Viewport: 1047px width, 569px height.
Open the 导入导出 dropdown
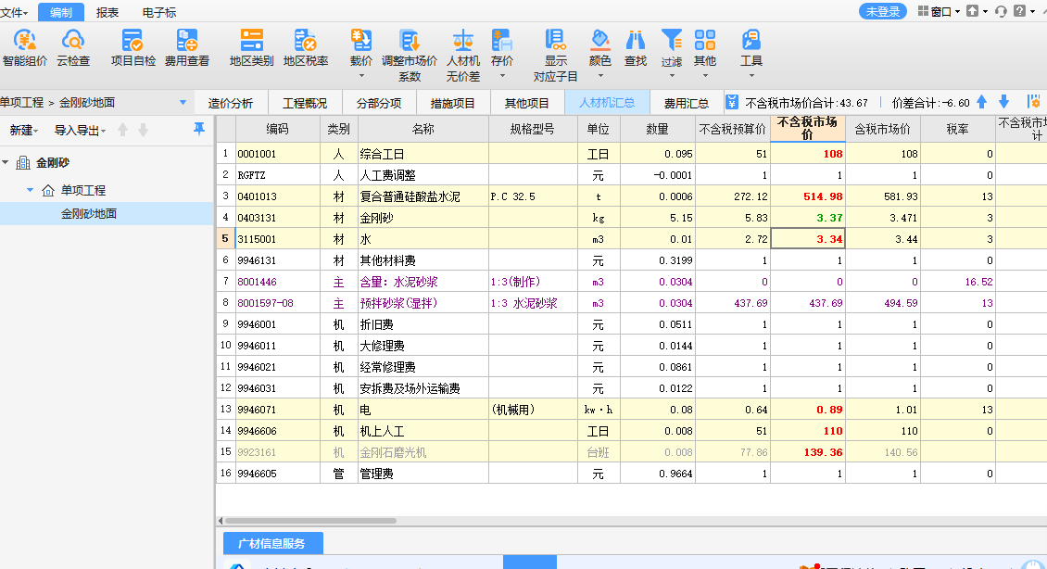(80, 131)
